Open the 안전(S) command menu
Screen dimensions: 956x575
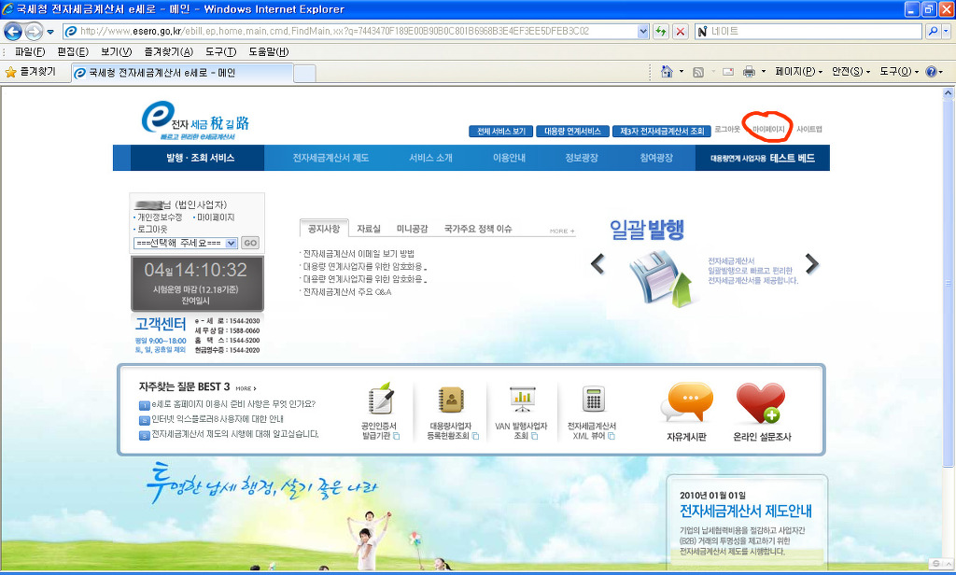851,72
